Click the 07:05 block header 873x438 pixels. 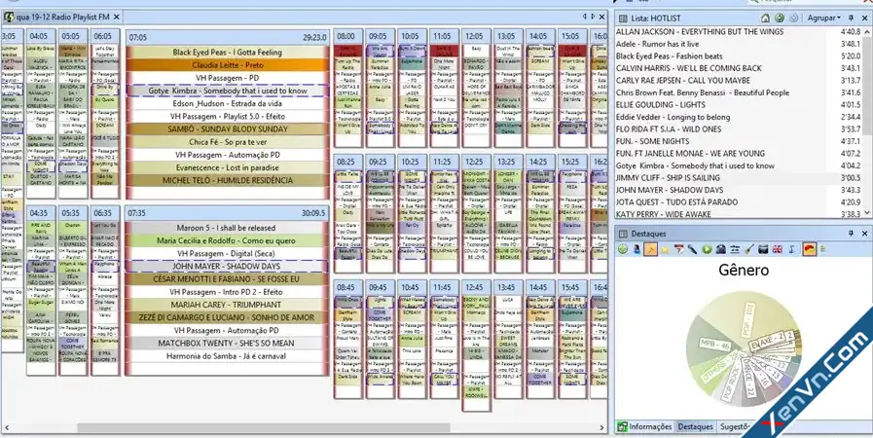227,37
